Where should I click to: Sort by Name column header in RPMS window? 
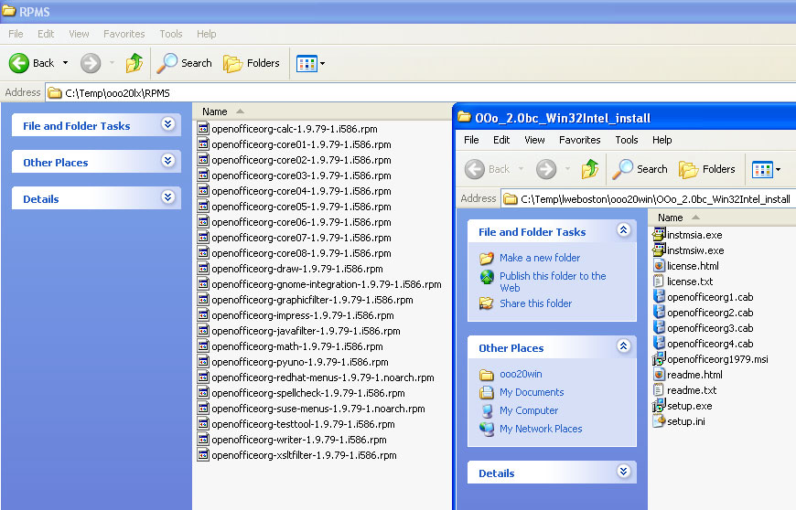(215, 112)
